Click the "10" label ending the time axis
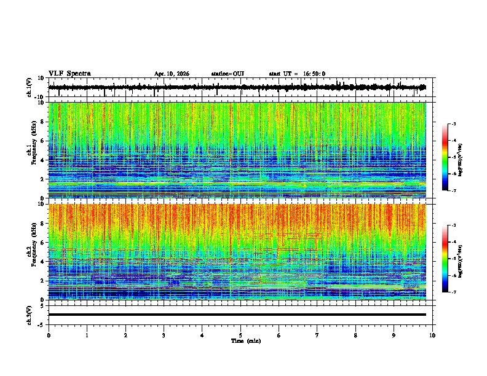 click(432, 335)
